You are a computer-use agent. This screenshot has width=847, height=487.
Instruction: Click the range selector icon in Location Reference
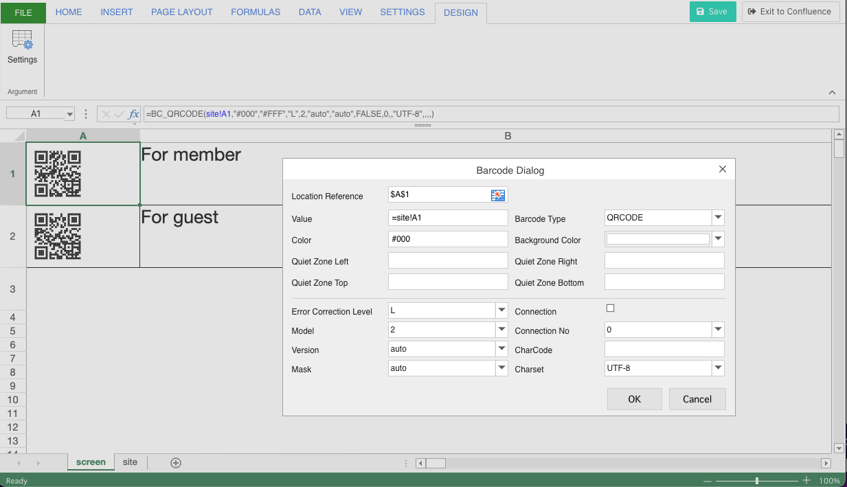[498, 196]
